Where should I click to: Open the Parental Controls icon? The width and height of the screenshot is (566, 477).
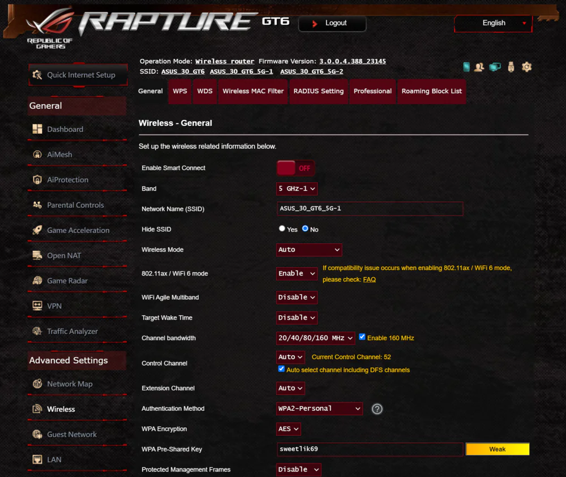tap(37, 205)
